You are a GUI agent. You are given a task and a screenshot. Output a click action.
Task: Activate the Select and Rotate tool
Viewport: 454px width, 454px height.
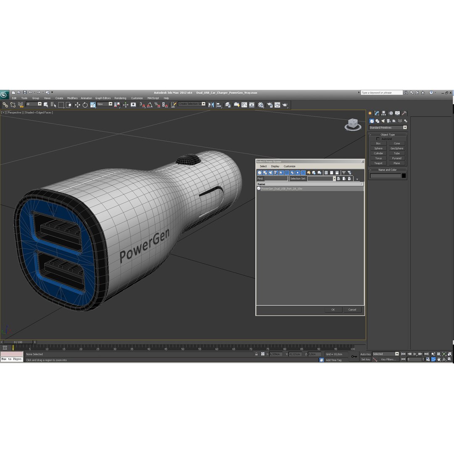point(85,105)
